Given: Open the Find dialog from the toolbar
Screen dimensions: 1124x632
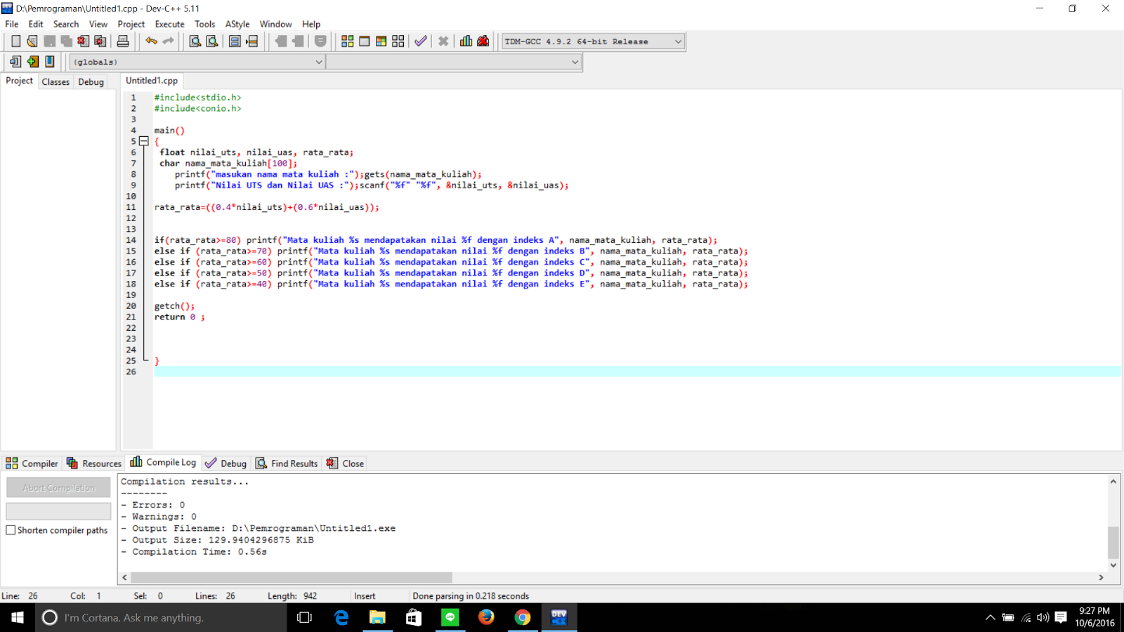Looking at the screenshot, I should pyautogui.click(x=193, y=41).
